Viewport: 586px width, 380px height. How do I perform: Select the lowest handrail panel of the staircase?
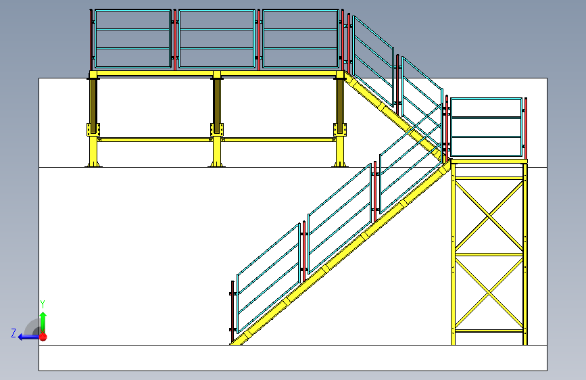click(269, 279)
